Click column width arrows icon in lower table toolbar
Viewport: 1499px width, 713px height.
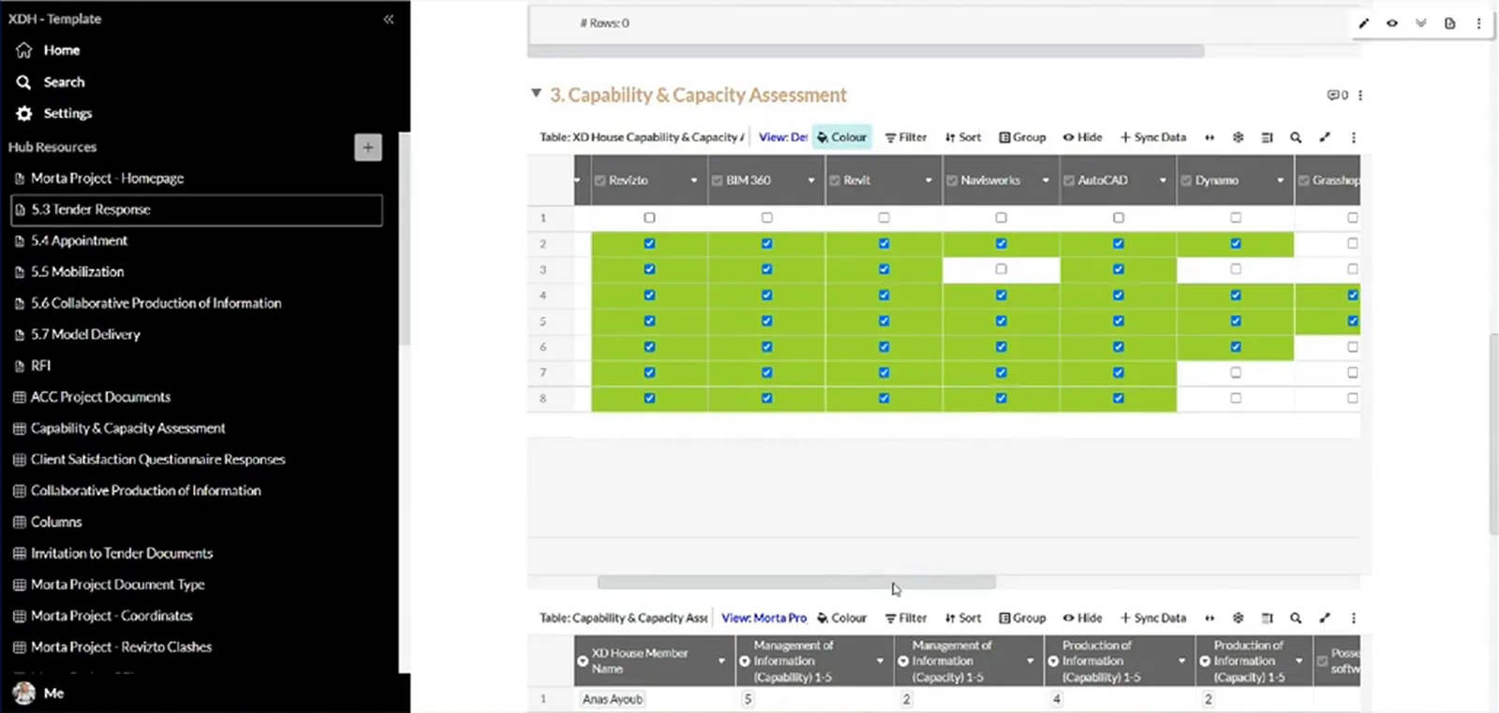click(1210, 618)
